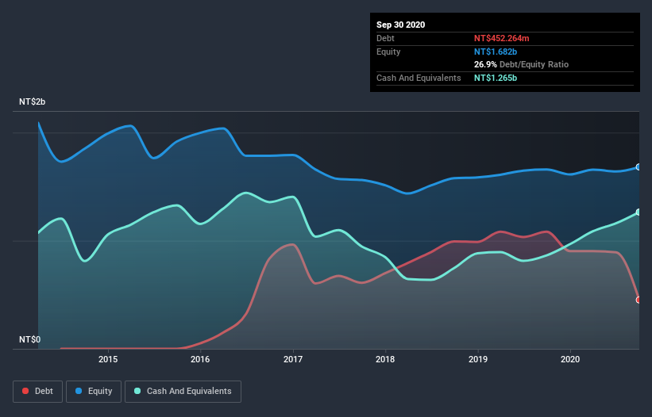Image resolution: width=652 pixels, height=417 pixels.
Task: Click the NT$2b y-axis label
Action: coord(32,101)
